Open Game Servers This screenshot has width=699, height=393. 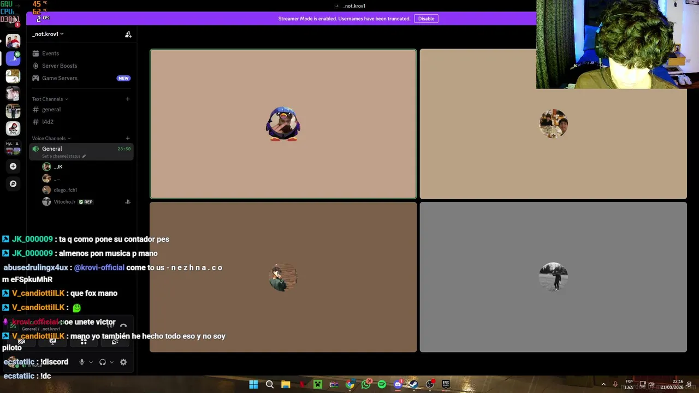point(82,78)
